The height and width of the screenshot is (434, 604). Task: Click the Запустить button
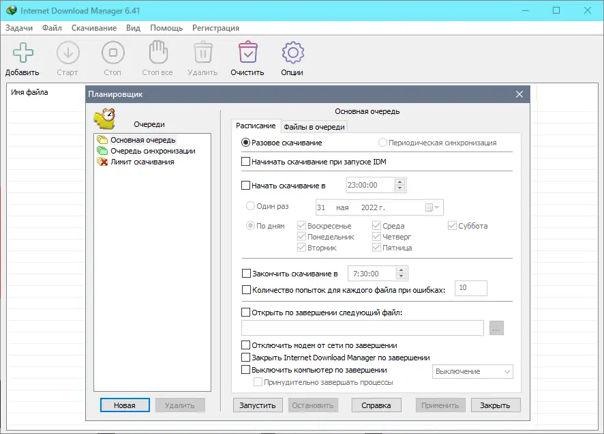tap(258, 405)
